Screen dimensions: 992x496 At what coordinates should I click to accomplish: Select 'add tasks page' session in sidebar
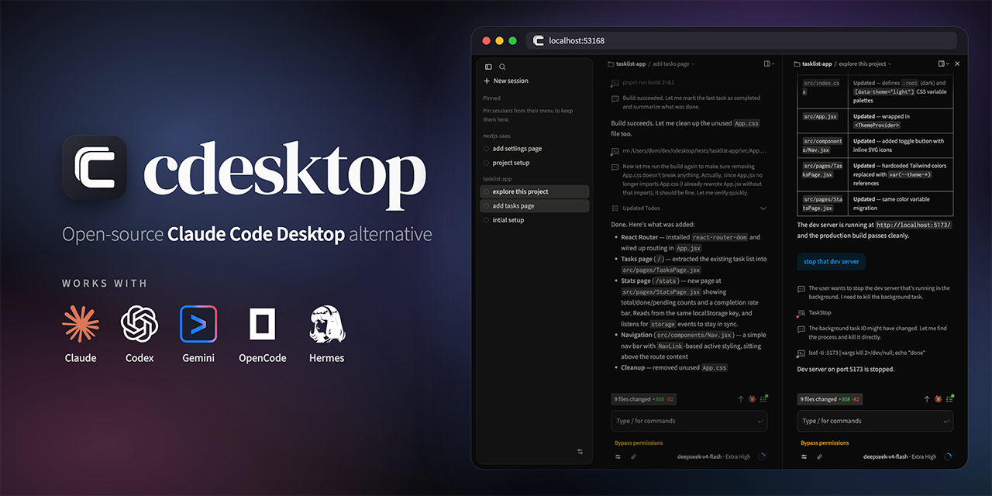click(x=534, y=206)
